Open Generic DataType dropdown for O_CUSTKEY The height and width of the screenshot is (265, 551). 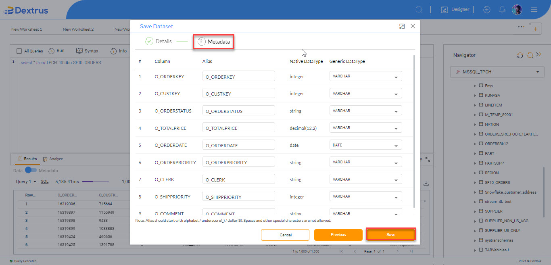tap(365, 93)
